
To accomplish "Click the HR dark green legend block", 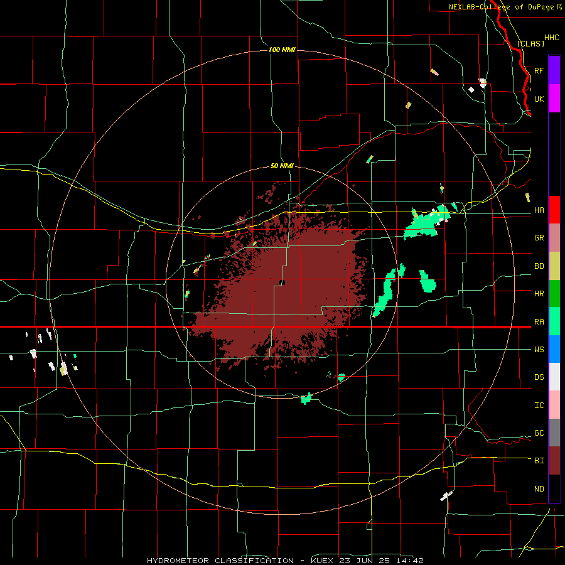I will pos(554,294).
